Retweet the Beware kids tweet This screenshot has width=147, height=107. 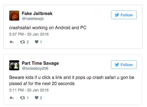click(23, 98)
